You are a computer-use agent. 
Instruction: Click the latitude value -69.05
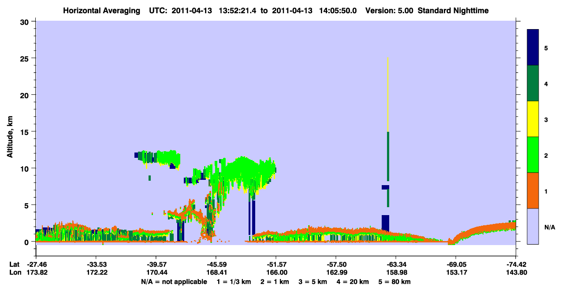(456, 264)
